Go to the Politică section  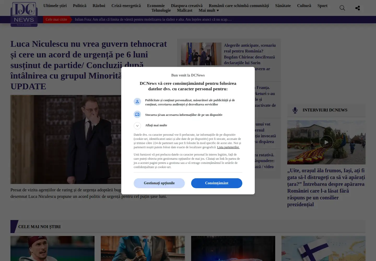[80, 5]
